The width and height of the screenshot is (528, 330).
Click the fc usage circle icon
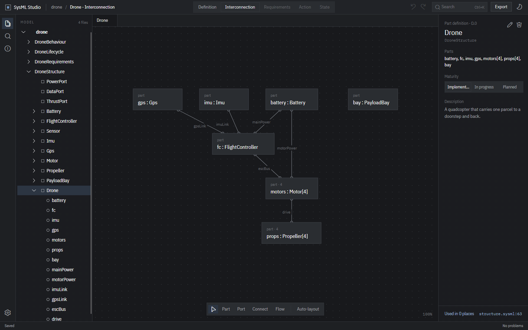point(48,210)
